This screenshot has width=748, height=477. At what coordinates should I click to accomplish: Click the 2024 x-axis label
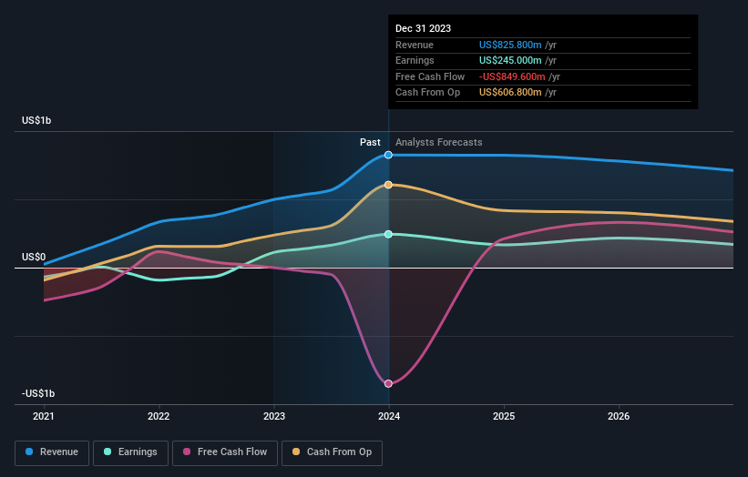pyautogui.click(x=389, y=417)
